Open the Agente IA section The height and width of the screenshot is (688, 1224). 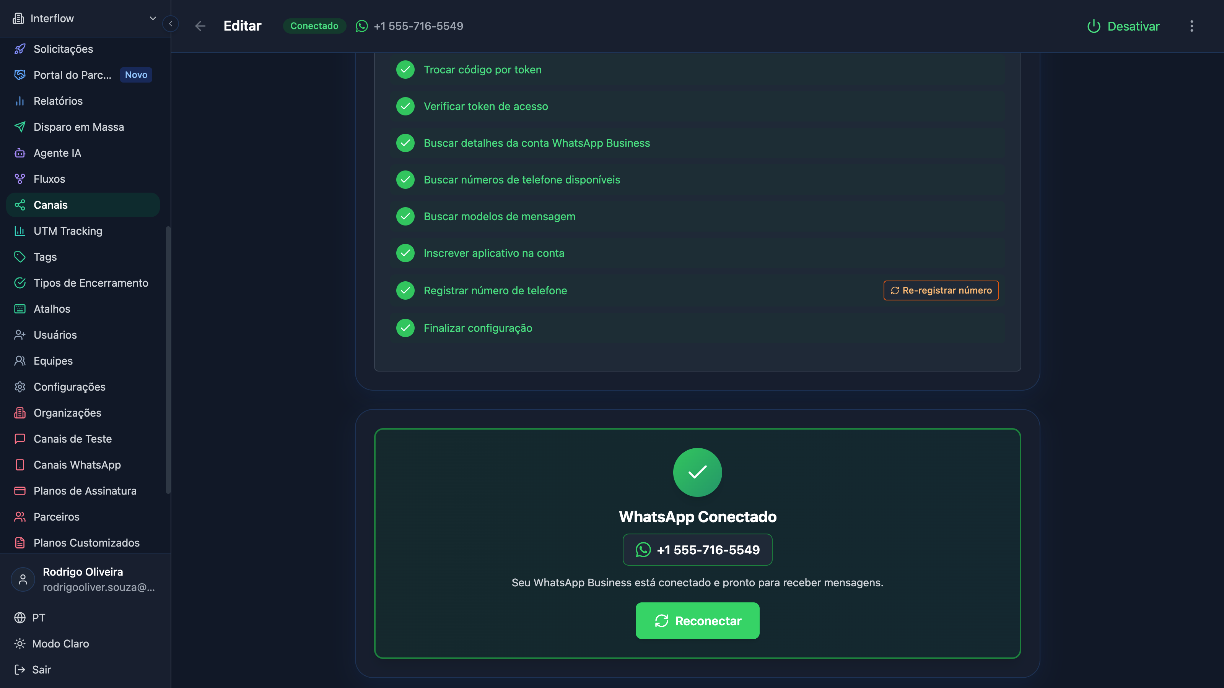83,153
